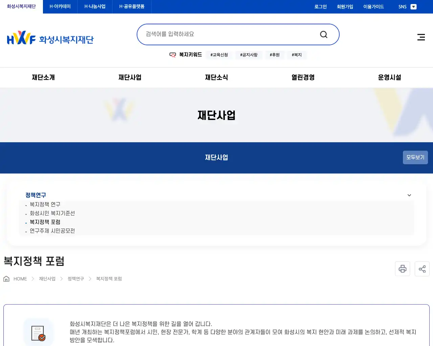The width and height of the screenshot is (433, 346).
Task: Select the #교육신청 keyword tag
Action: pos(219,55)
